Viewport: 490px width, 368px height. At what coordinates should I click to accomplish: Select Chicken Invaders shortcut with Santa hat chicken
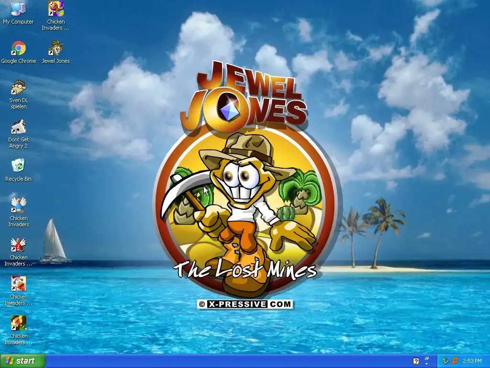click(19, 291)
